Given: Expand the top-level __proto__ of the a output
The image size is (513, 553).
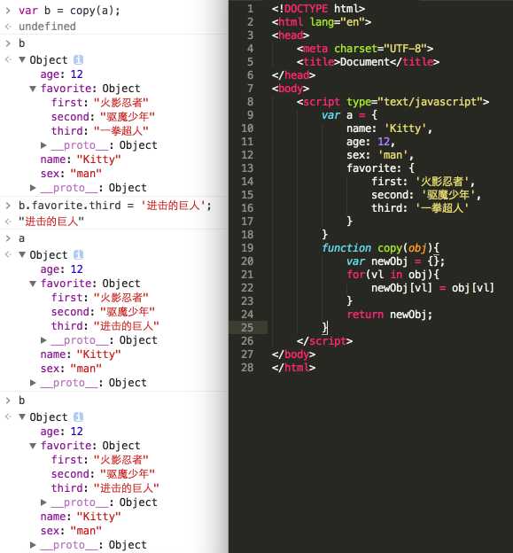Looking at the screenshot, I should coord(33,383).
